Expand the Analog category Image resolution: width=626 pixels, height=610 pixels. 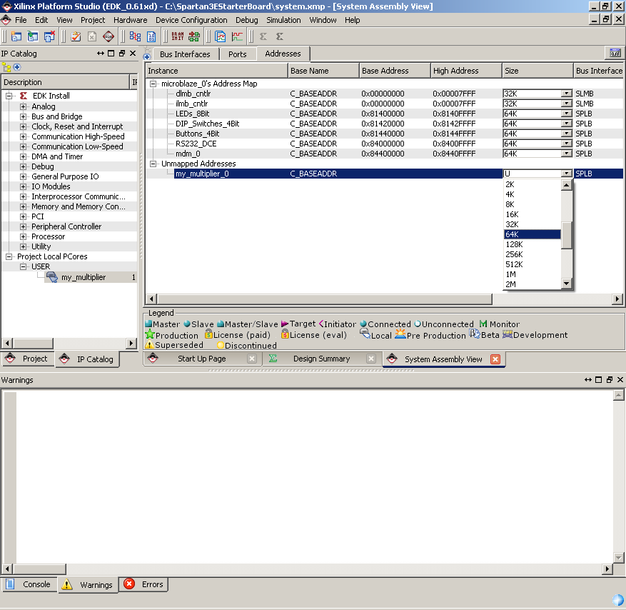tap(23, 106)
